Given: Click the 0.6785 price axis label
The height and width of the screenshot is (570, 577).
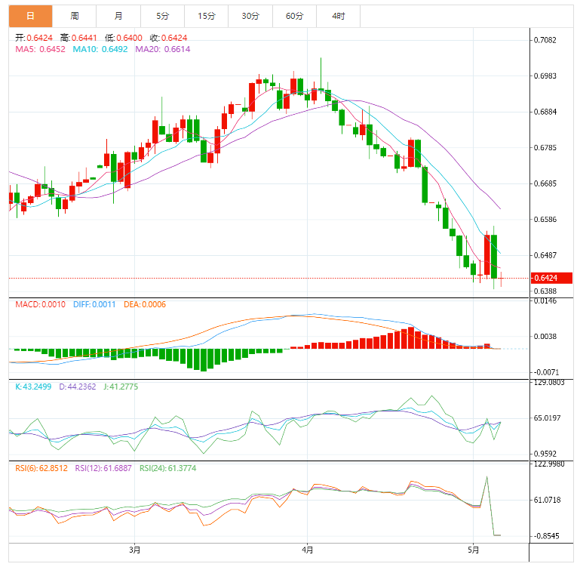Looking at the screenshot, I should coord(545,148).
